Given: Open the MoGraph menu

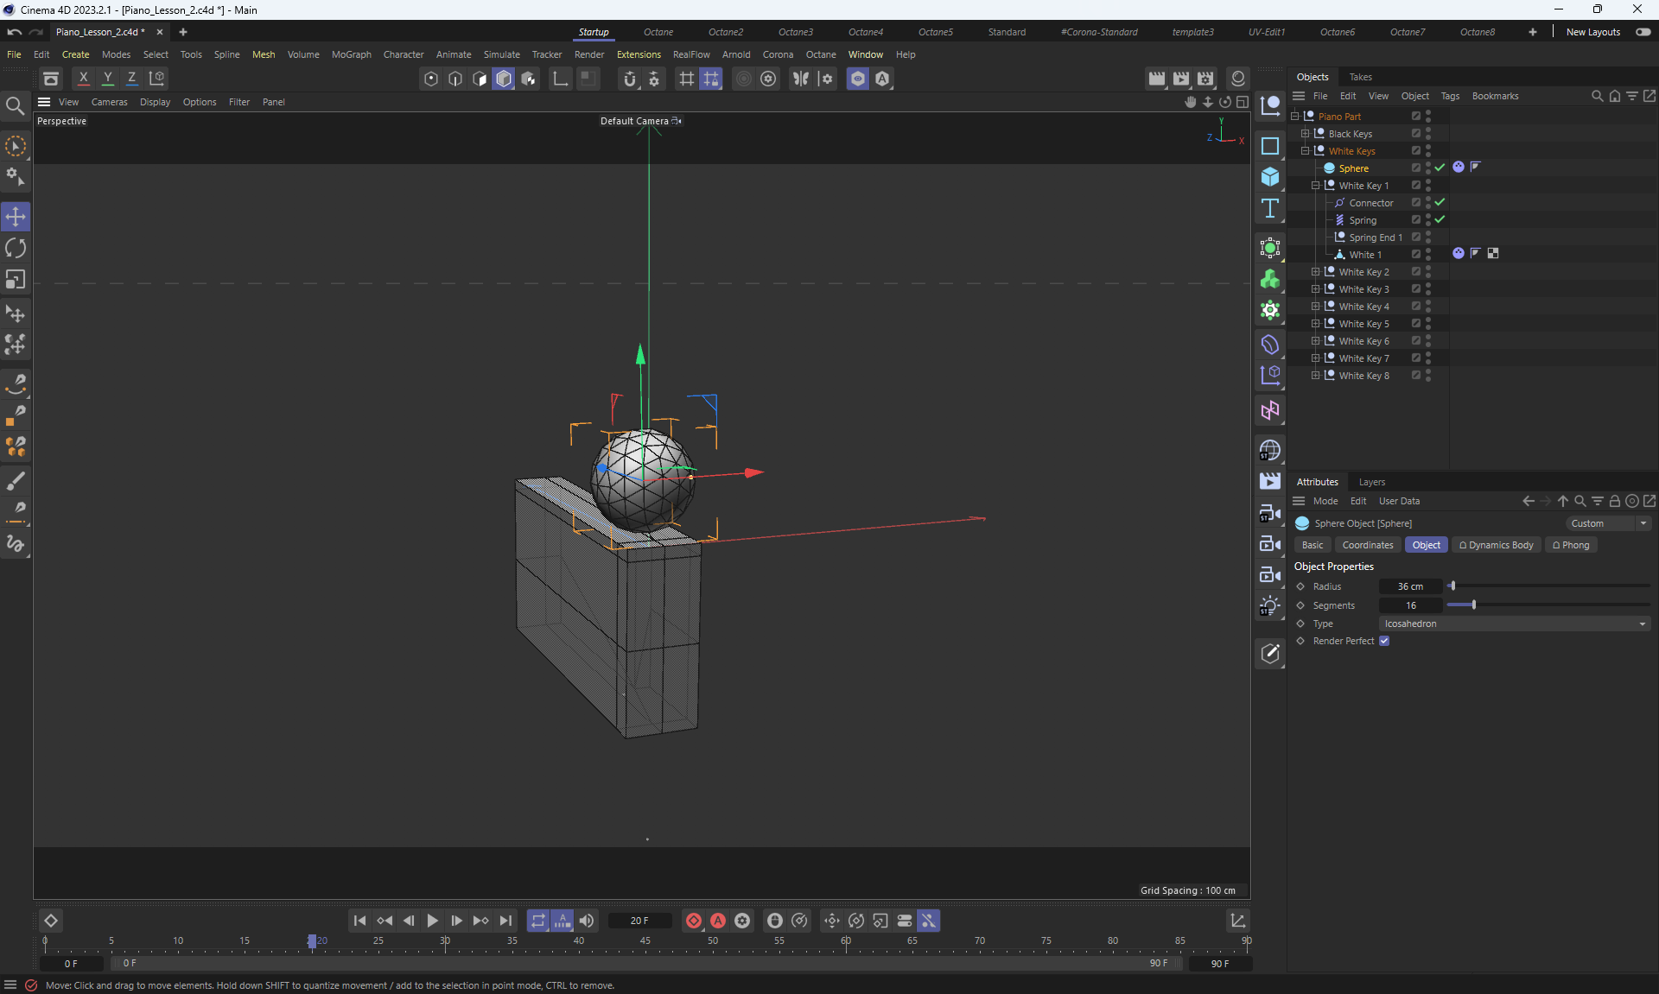Looking at the screenshot, I should click(351, 54).
